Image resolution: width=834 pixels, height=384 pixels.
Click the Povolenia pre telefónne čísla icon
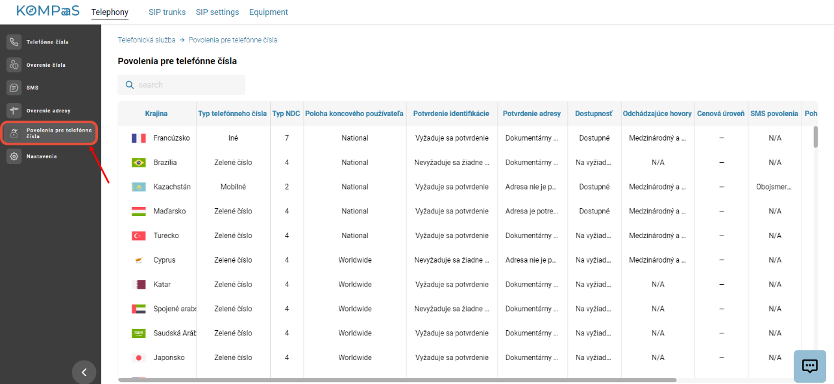[14, 134]
